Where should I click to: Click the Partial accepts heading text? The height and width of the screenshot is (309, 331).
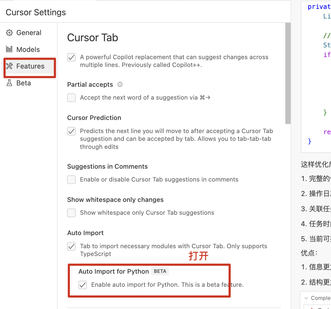(90, 85)
